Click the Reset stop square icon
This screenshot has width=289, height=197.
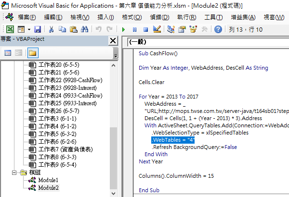point(145,29)
